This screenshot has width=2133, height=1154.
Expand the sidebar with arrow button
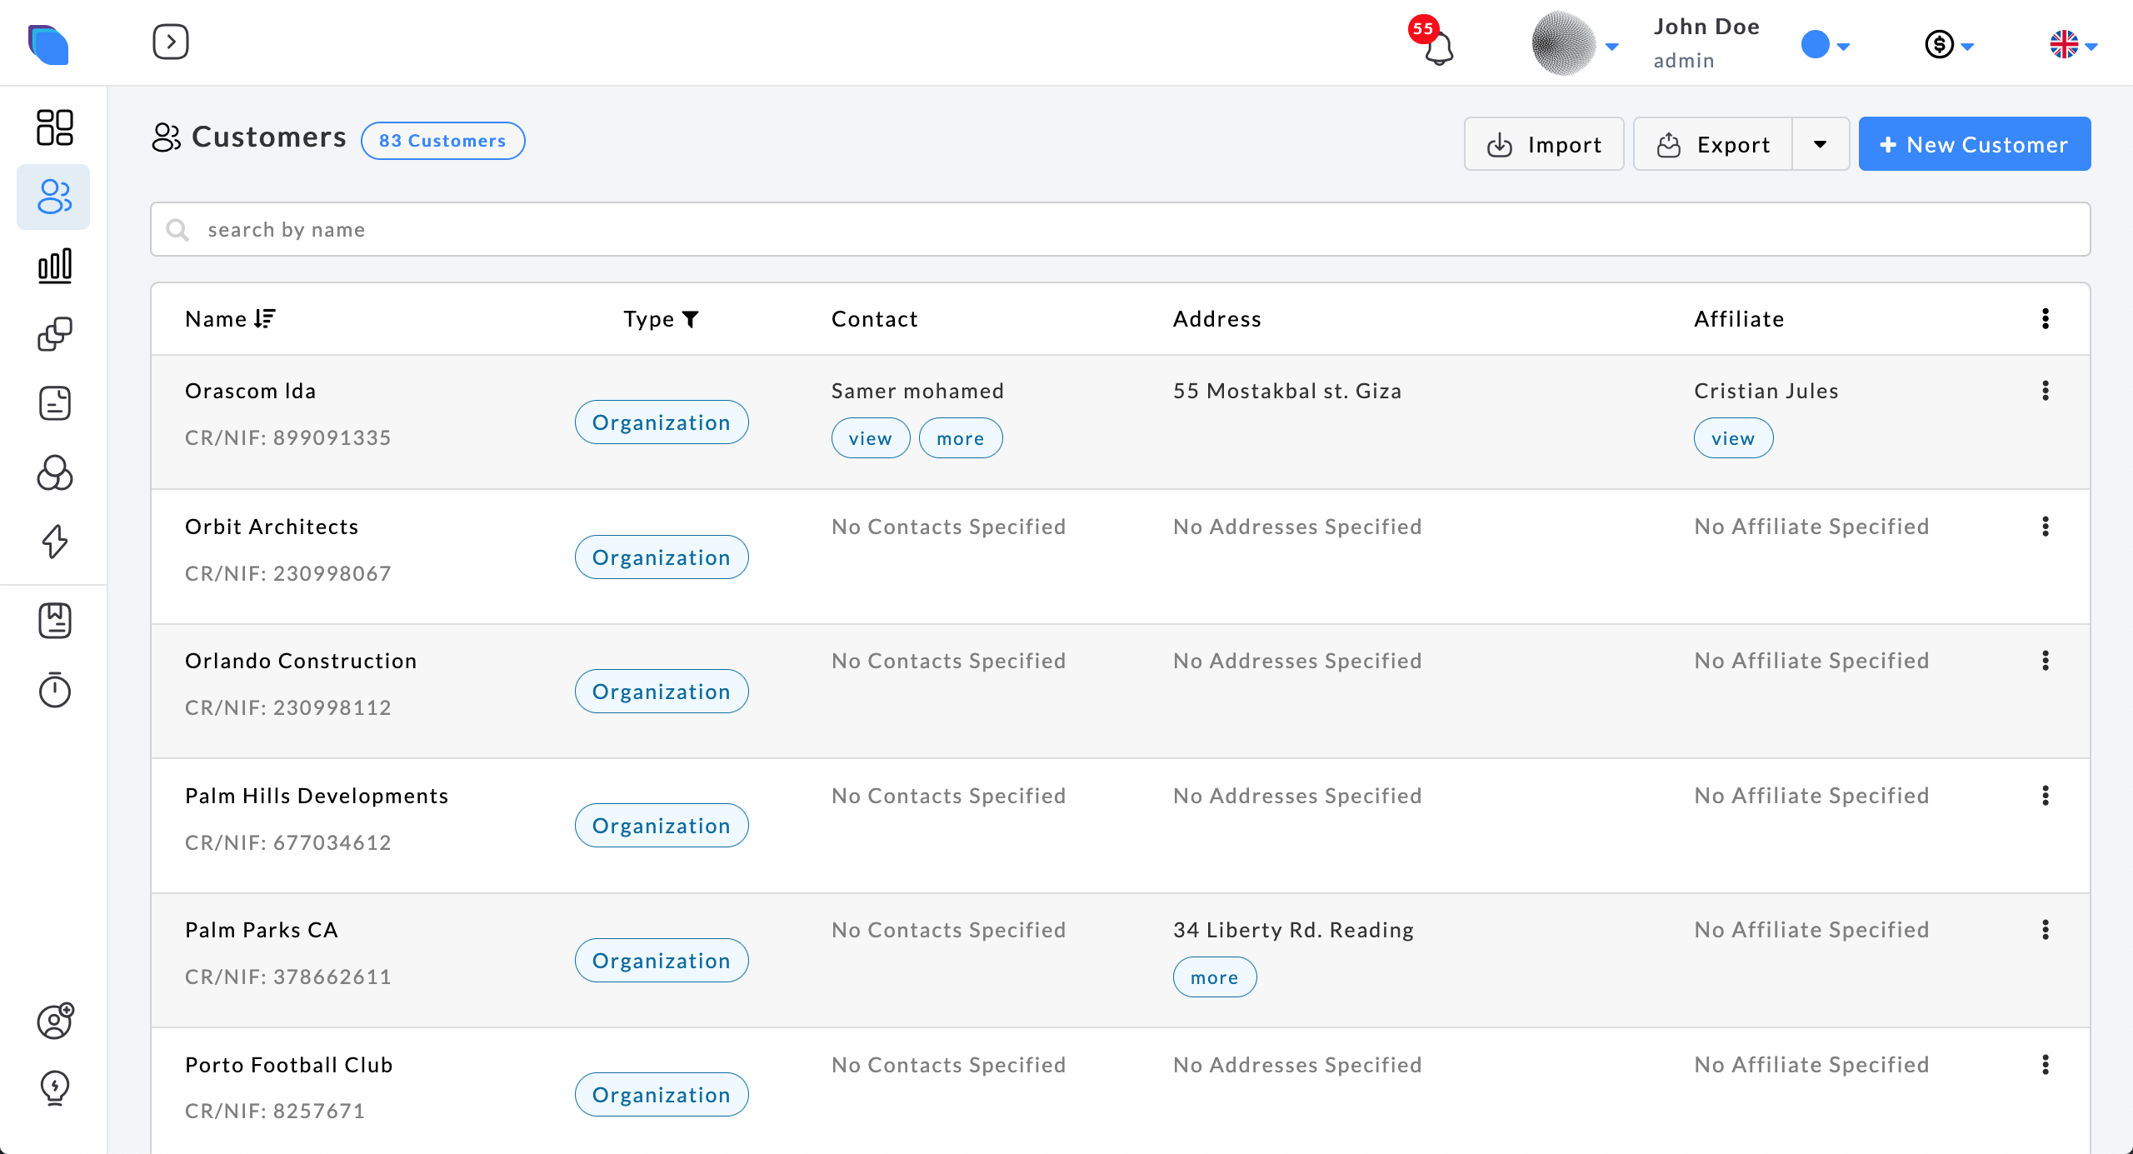(x=170, y=42)
